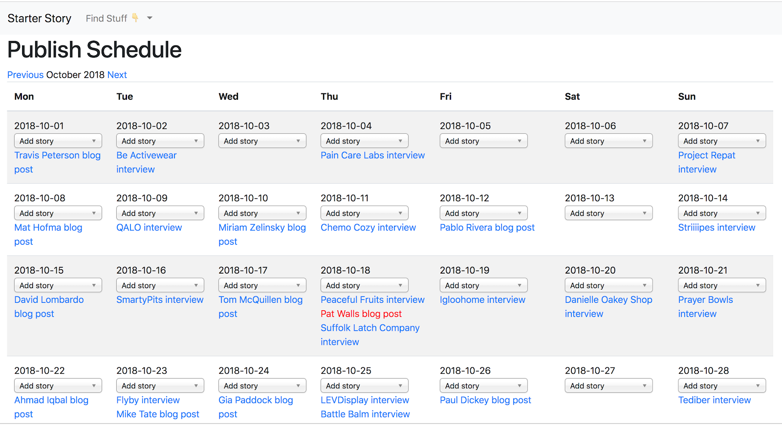Viewport: 782px width, 425px height.
Task: Open SmartyPits interview link
Action: [x=160, y=300]
